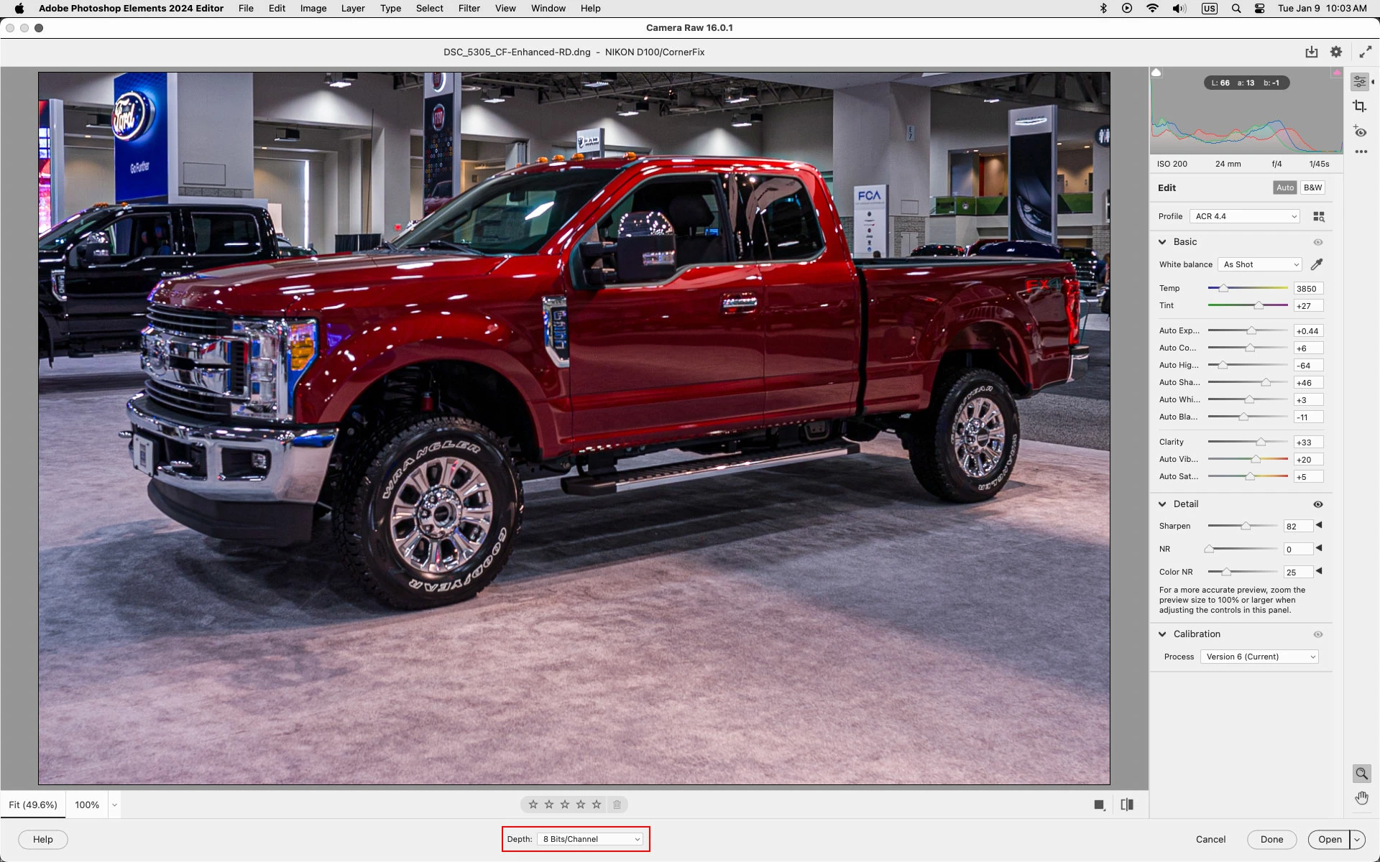Toggle Basic panel visibility eye
The width and height of the screenshot is (1380, 862).
click(x=1318, y=242)
